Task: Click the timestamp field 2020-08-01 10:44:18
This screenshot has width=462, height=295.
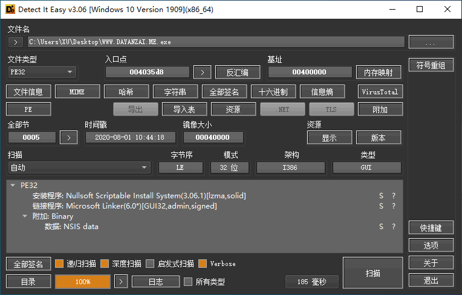Action: [131, 137]
